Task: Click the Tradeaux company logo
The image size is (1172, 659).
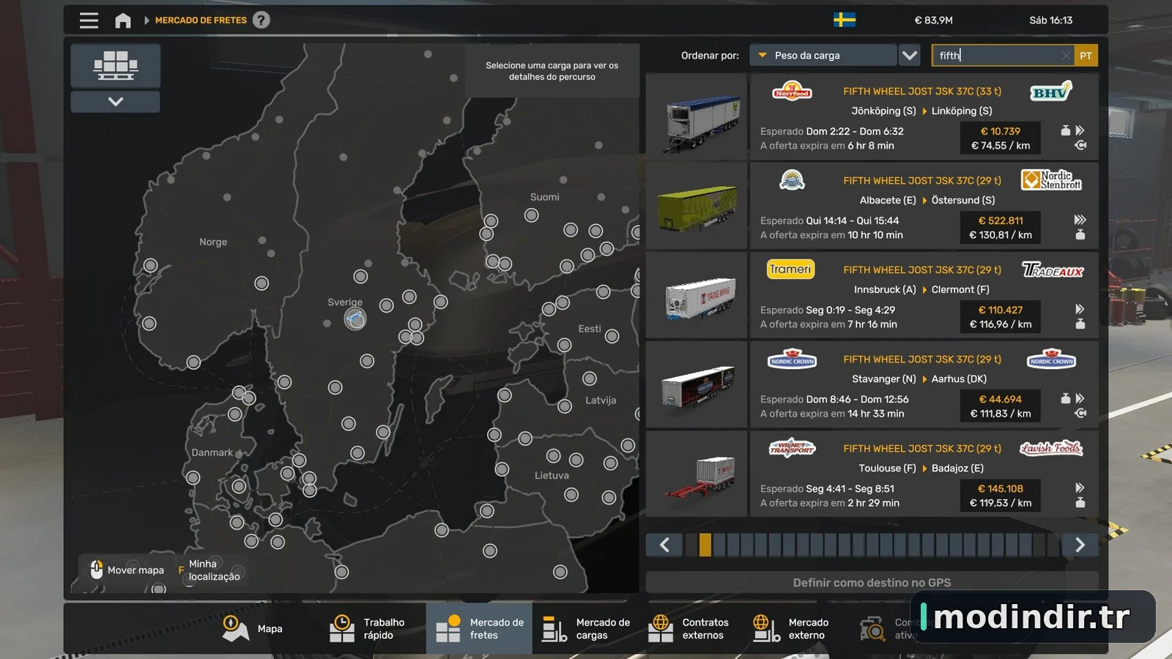Action: [x=1053, y=270]
